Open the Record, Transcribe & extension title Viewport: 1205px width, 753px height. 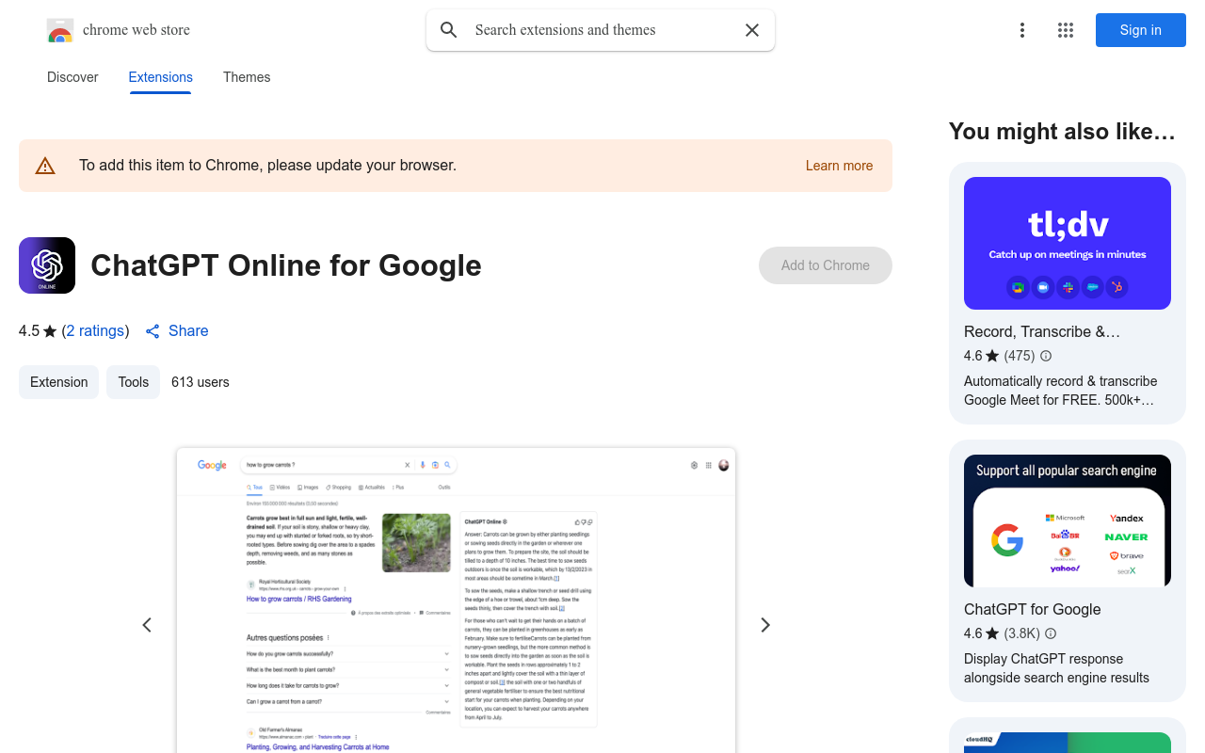pyautogui.click(x=1042, y=331)
